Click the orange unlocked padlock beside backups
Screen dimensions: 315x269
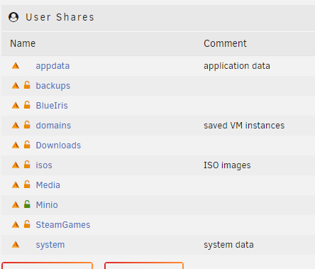click(27, 85)
